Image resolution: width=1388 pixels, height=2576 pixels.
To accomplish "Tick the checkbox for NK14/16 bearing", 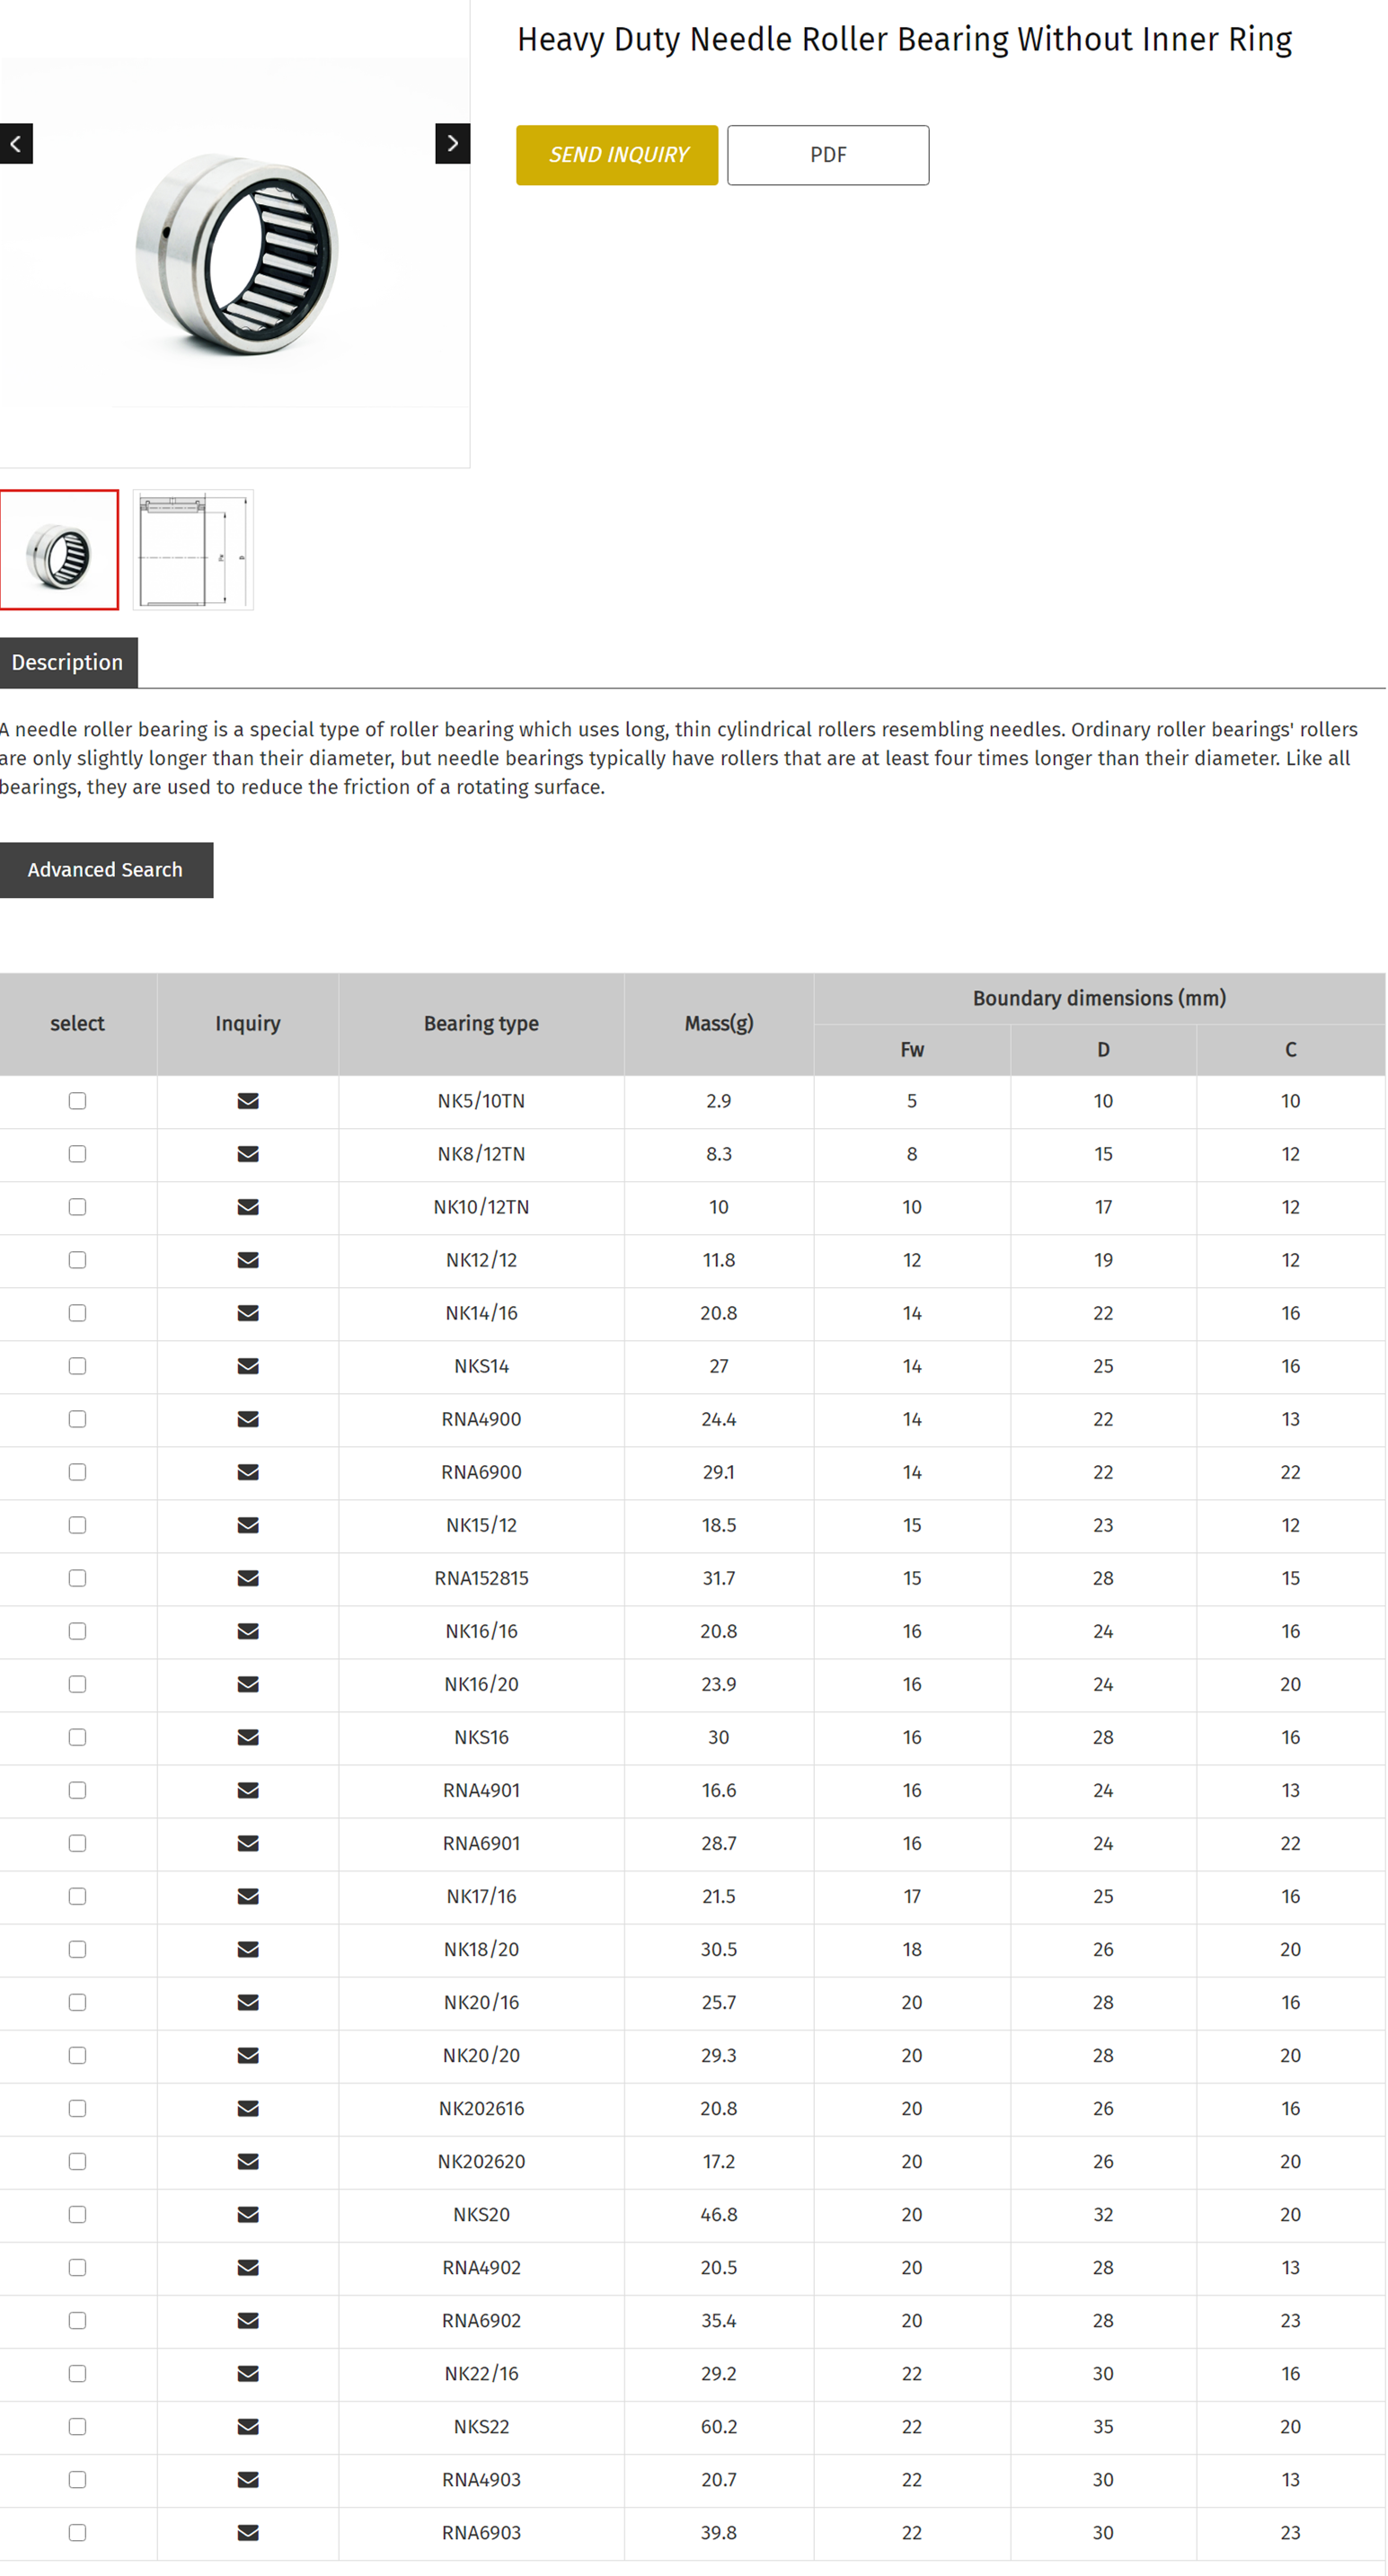I will pos(77,1313).
